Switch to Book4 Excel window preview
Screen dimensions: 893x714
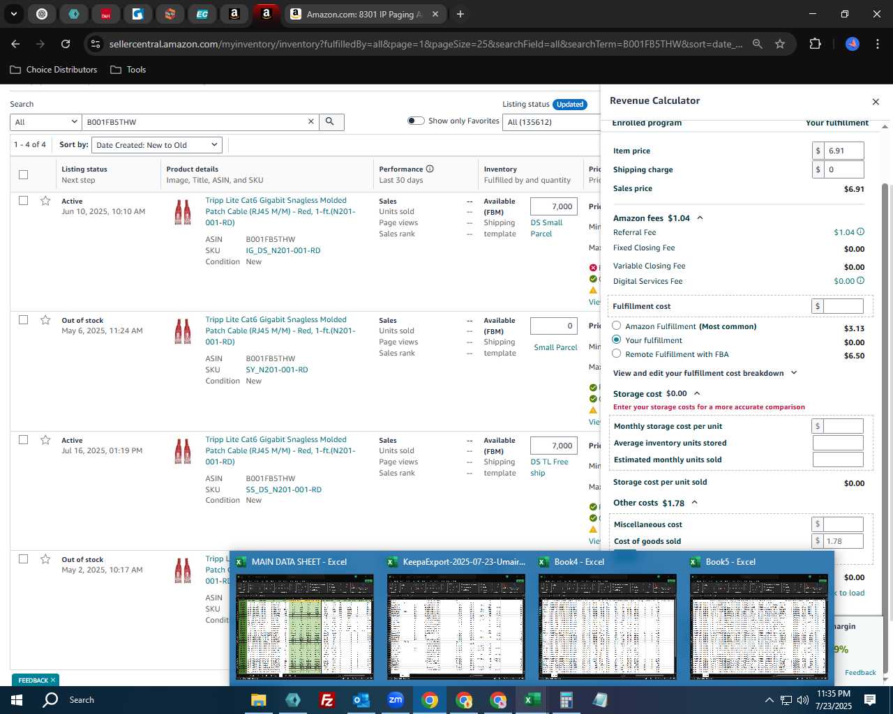click(x=608, y=618)
